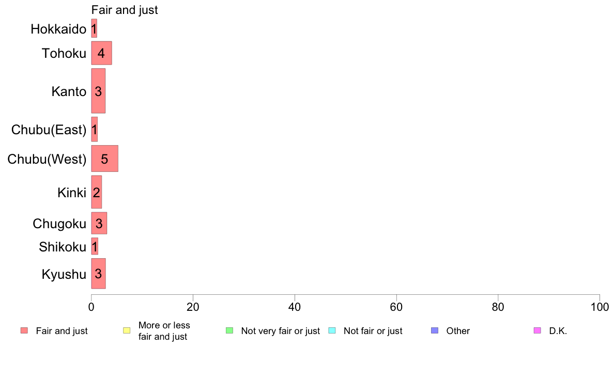Select the Shikoku bar
614x380 pixels.
pos(95,247)
